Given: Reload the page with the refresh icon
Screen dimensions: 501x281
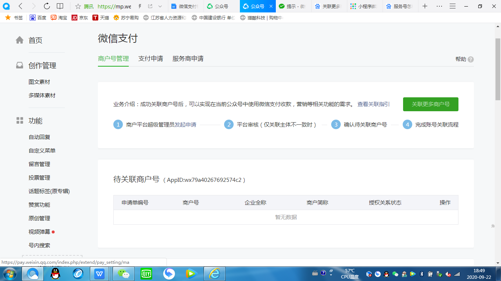Looking at the screenshot, I should click(x=47, y=6).
